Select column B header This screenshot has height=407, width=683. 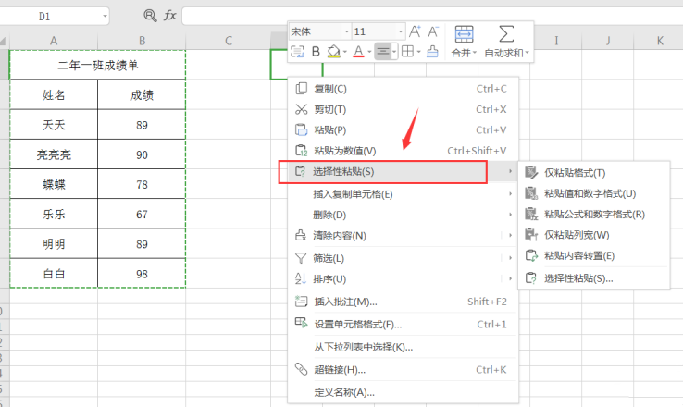click(142, 41)
